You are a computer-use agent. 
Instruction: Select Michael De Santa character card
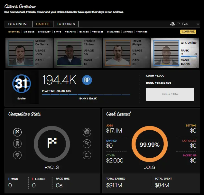tap(29, 52)
